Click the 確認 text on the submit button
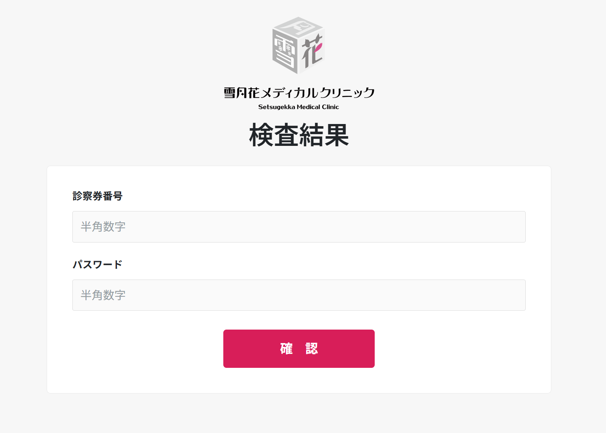This screenshot has height=433, width=606. [x=299, y=349]
